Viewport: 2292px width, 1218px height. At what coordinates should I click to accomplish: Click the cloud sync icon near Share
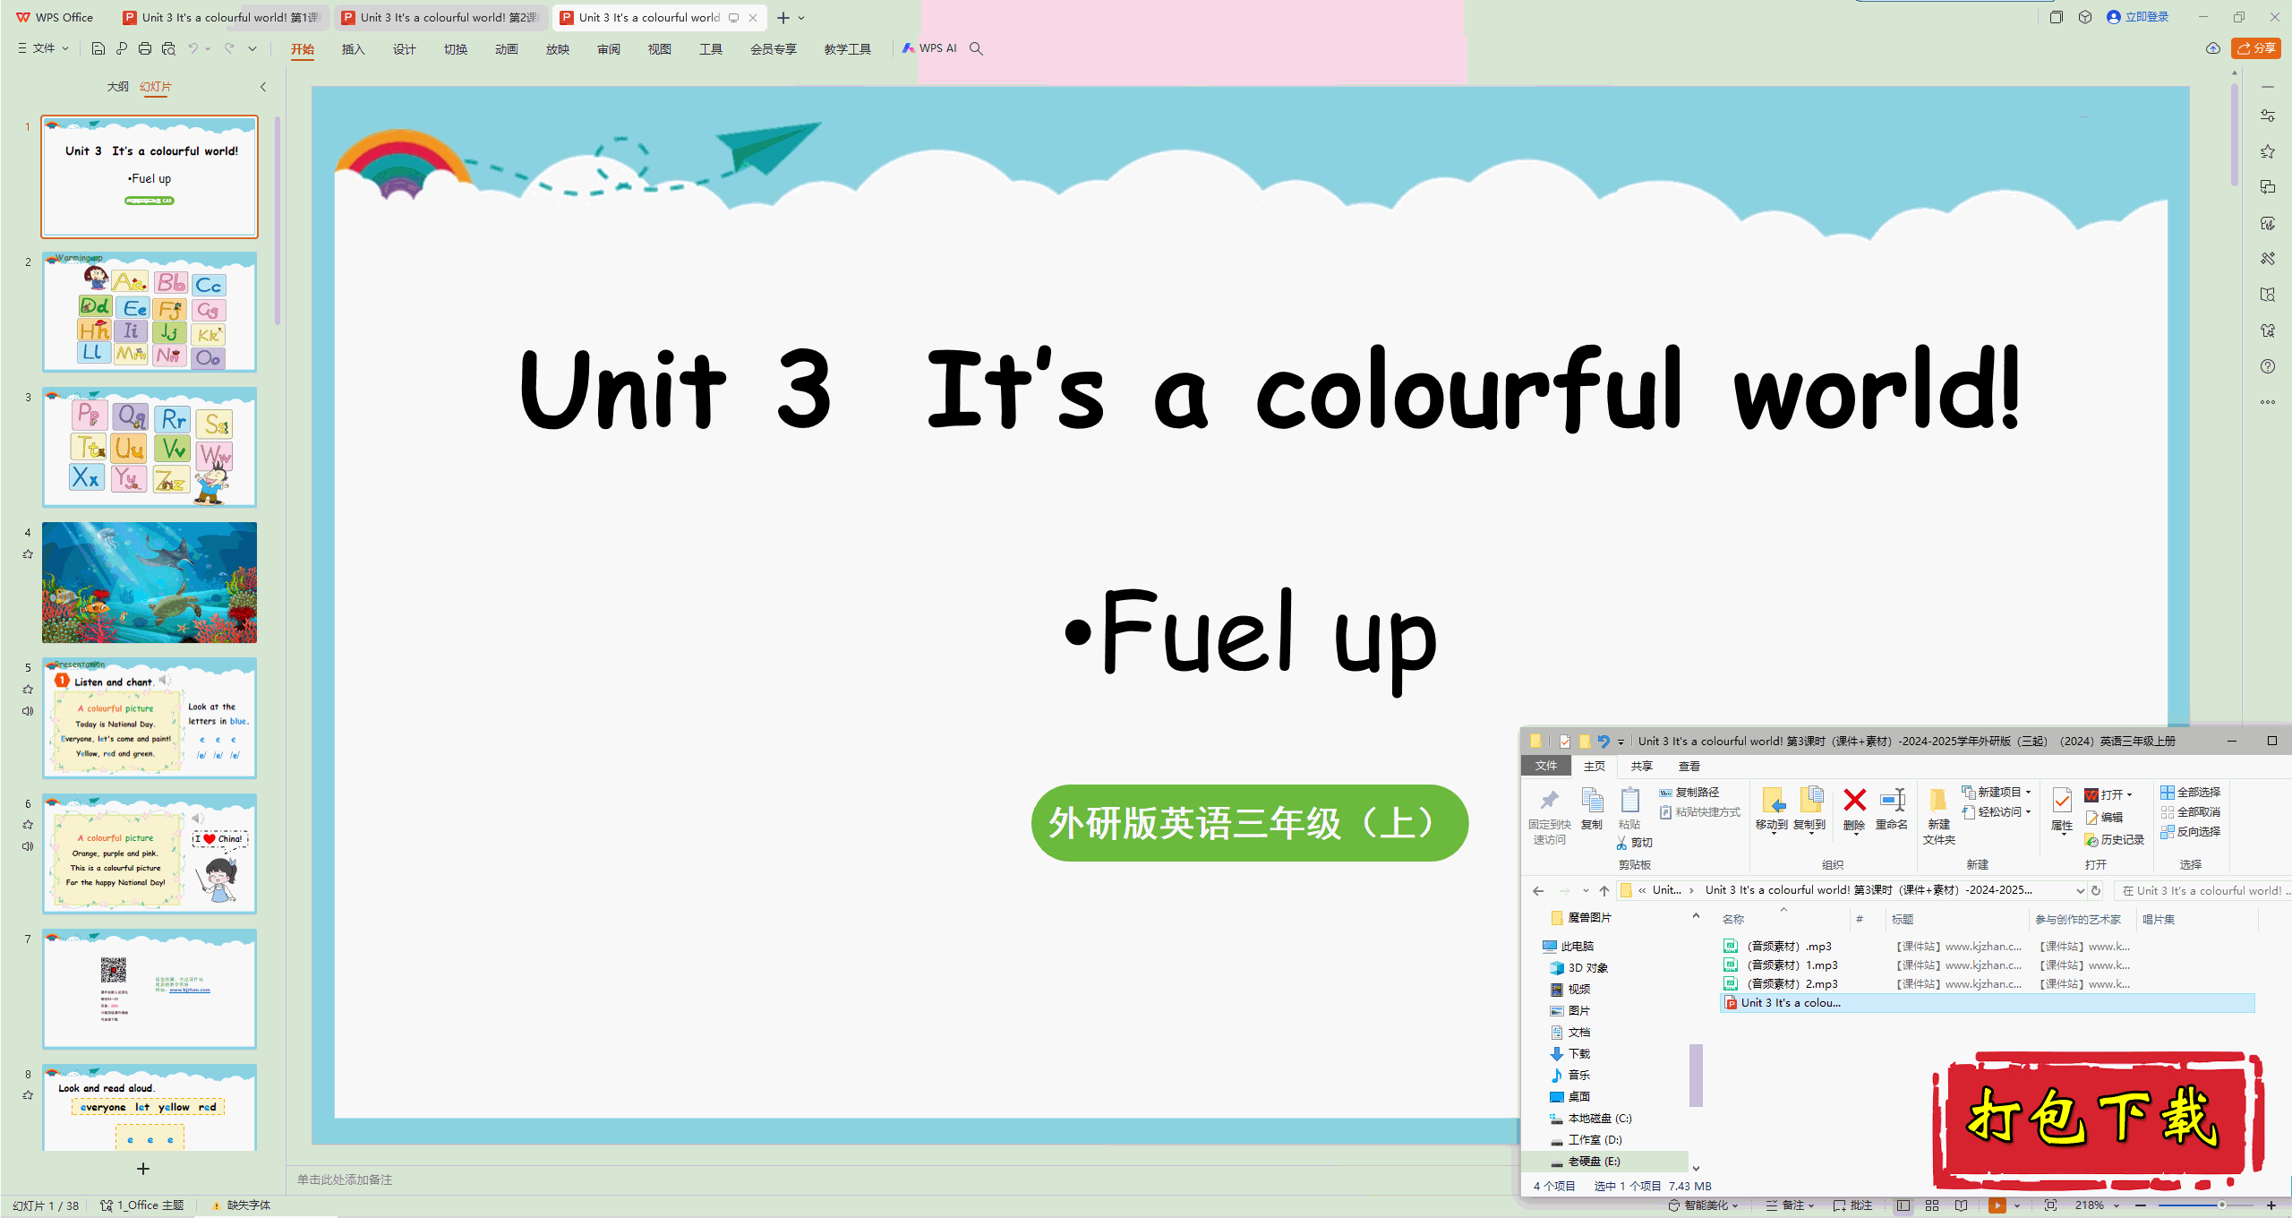point(2213,48)
